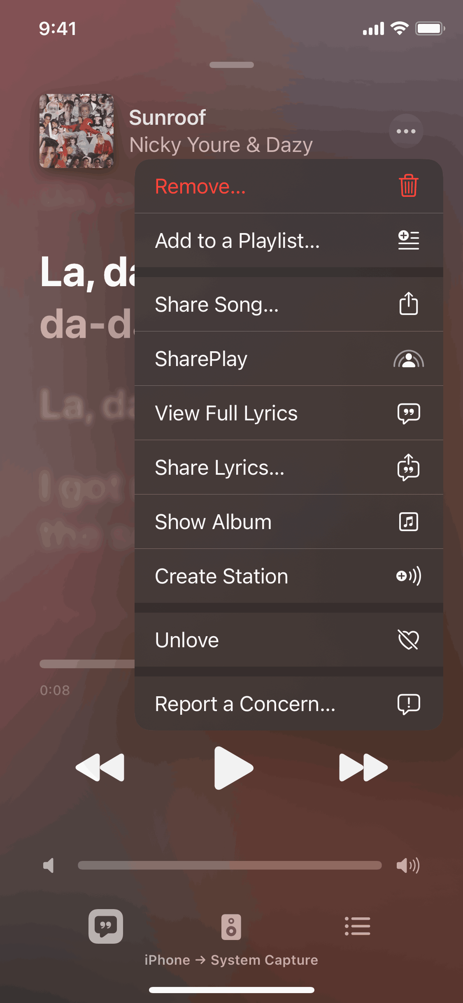Open the Up Next queue list

click(x=357, y=926)
